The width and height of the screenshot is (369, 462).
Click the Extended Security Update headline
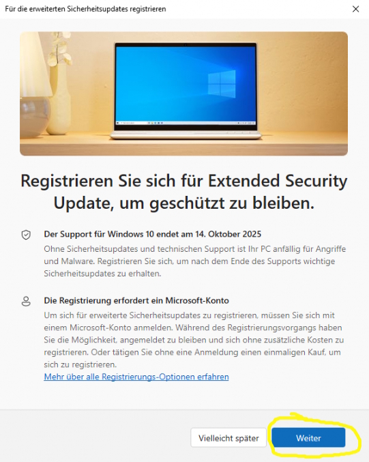coord(183,192)
